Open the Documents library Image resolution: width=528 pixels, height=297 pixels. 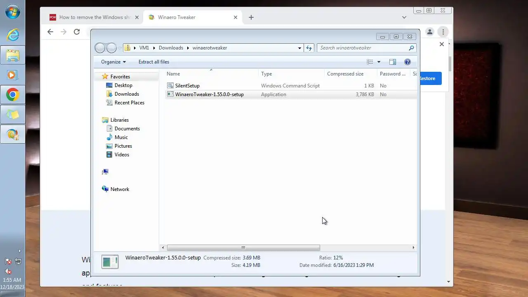pos(127,128)
